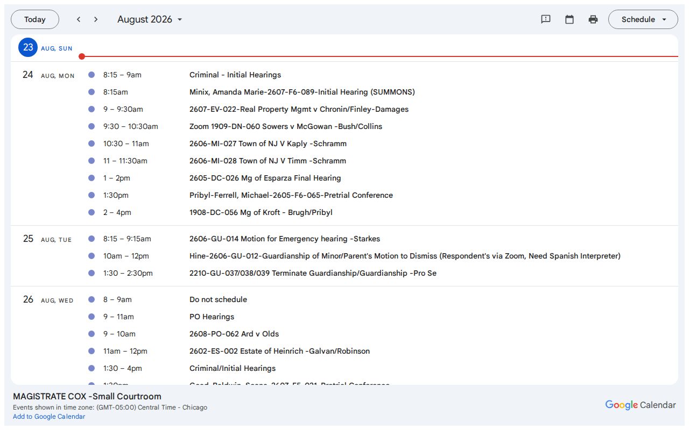Open Criminal/Initial Hearings event on Wednesday

(x=233, y=368)
